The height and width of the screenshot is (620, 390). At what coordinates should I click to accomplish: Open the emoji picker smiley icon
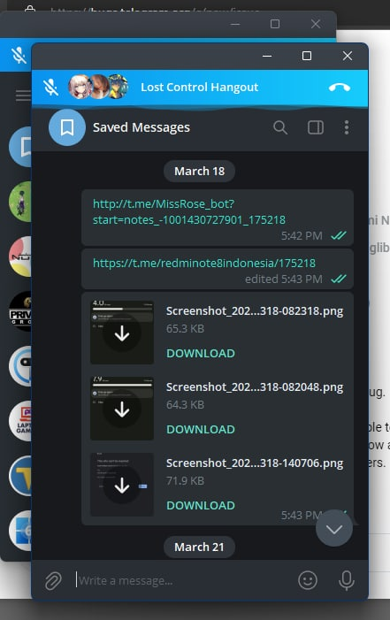308,580
